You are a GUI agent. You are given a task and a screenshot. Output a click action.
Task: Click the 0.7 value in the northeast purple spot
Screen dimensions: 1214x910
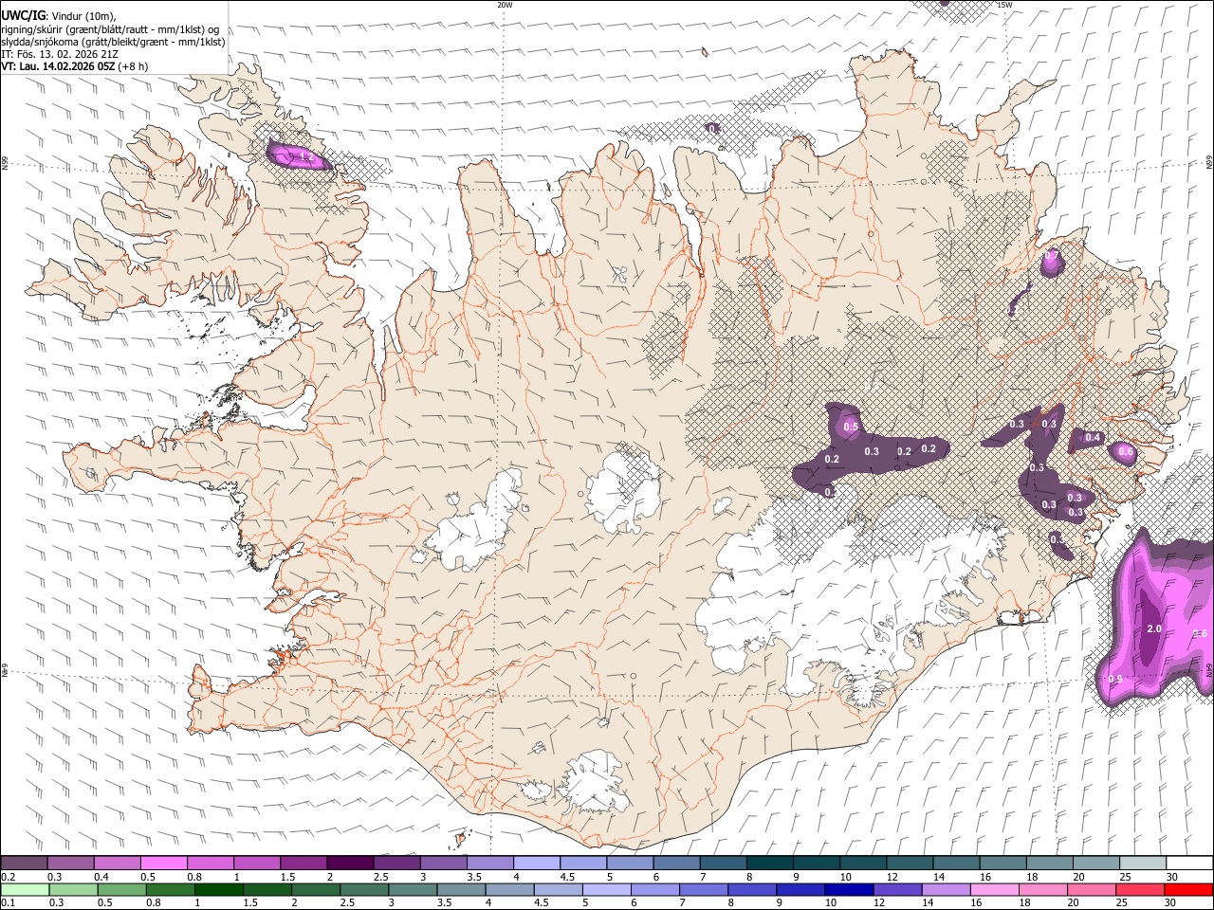pos(1051,257)
